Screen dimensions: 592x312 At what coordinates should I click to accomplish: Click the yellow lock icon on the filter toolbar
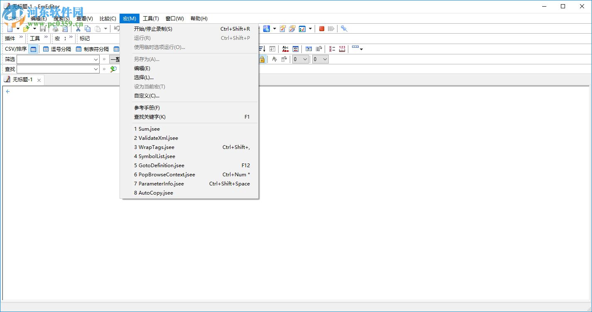click(262, 59)
